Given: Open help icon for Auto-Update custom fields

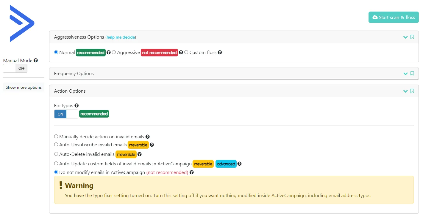Looking at the screenshot, I should (x=239, y=164).
